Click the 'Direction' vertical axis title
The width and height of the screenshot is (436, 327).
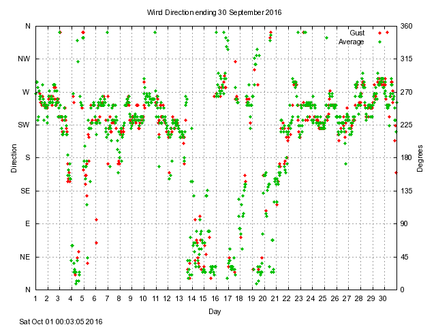[14, 158]
